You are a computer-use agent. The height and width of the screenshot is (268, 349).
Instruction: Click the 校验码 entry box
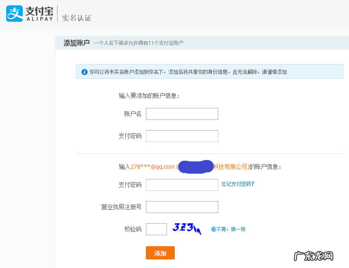pos(156,229)
